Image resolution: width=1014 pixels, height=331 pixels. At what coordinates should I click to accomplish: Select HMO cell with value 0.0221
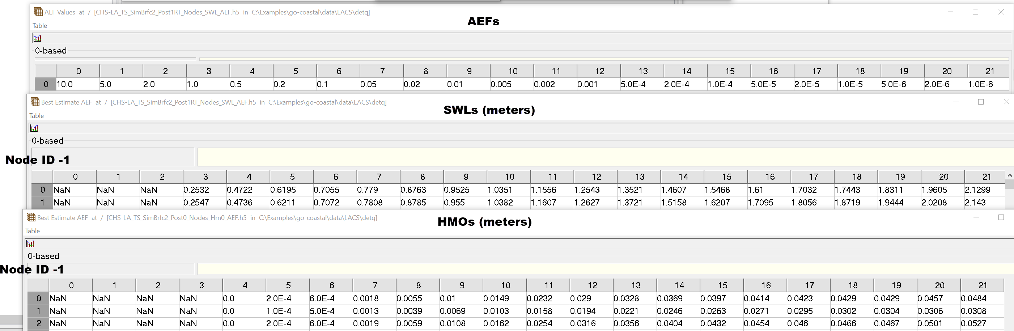(x=635, y=311)
